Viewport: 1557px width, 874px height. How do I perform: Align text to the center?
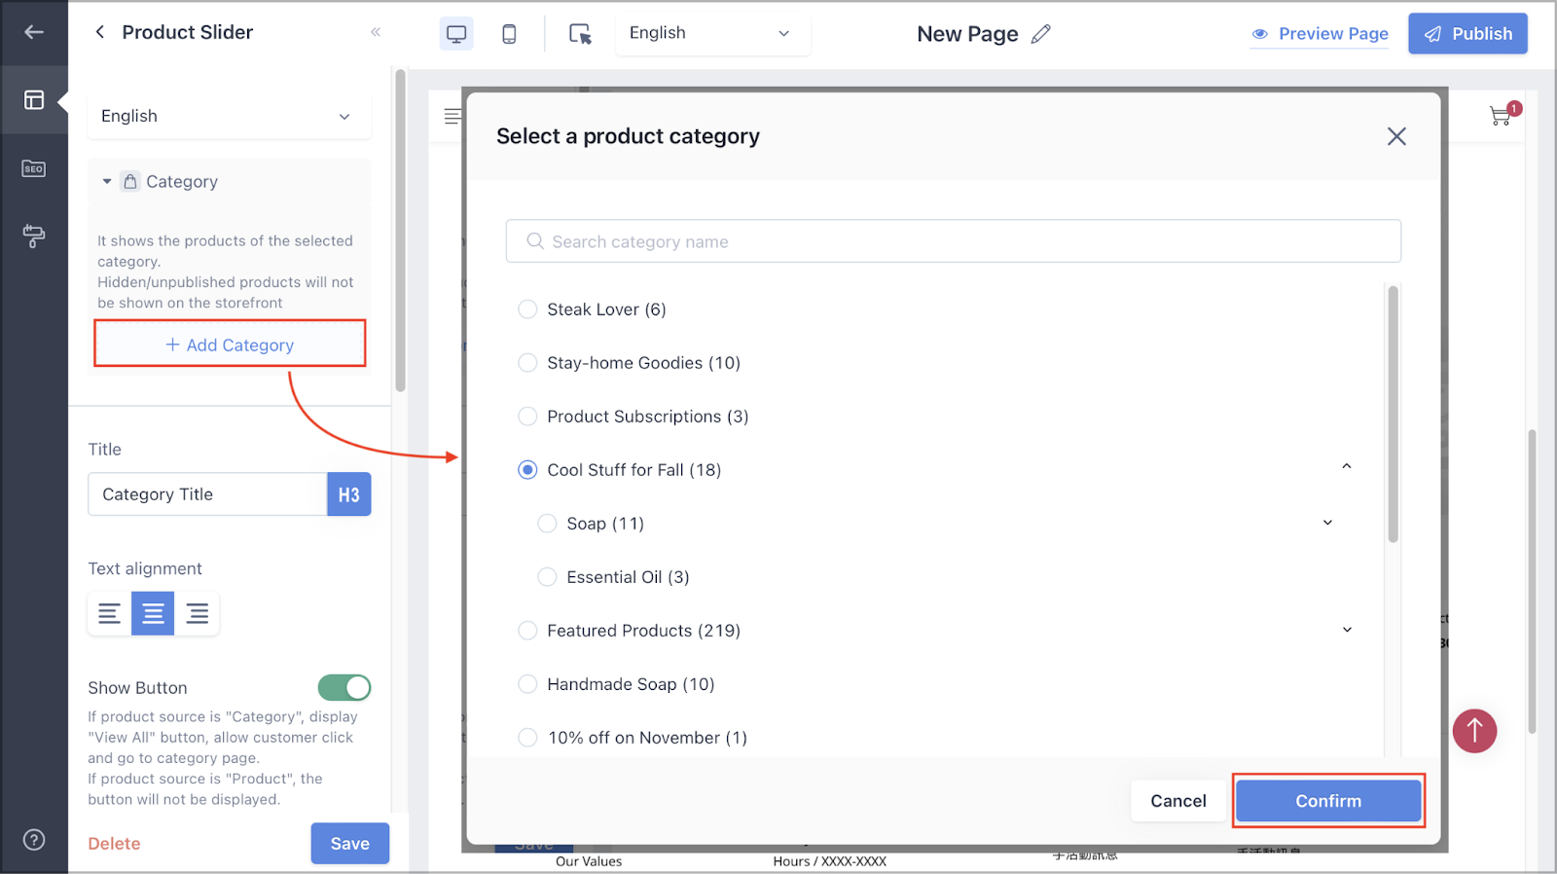tap(153, 613)
